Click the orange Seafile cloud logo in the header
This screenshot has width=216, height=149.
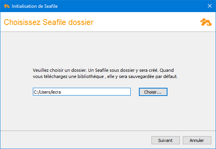pos(206,22)
